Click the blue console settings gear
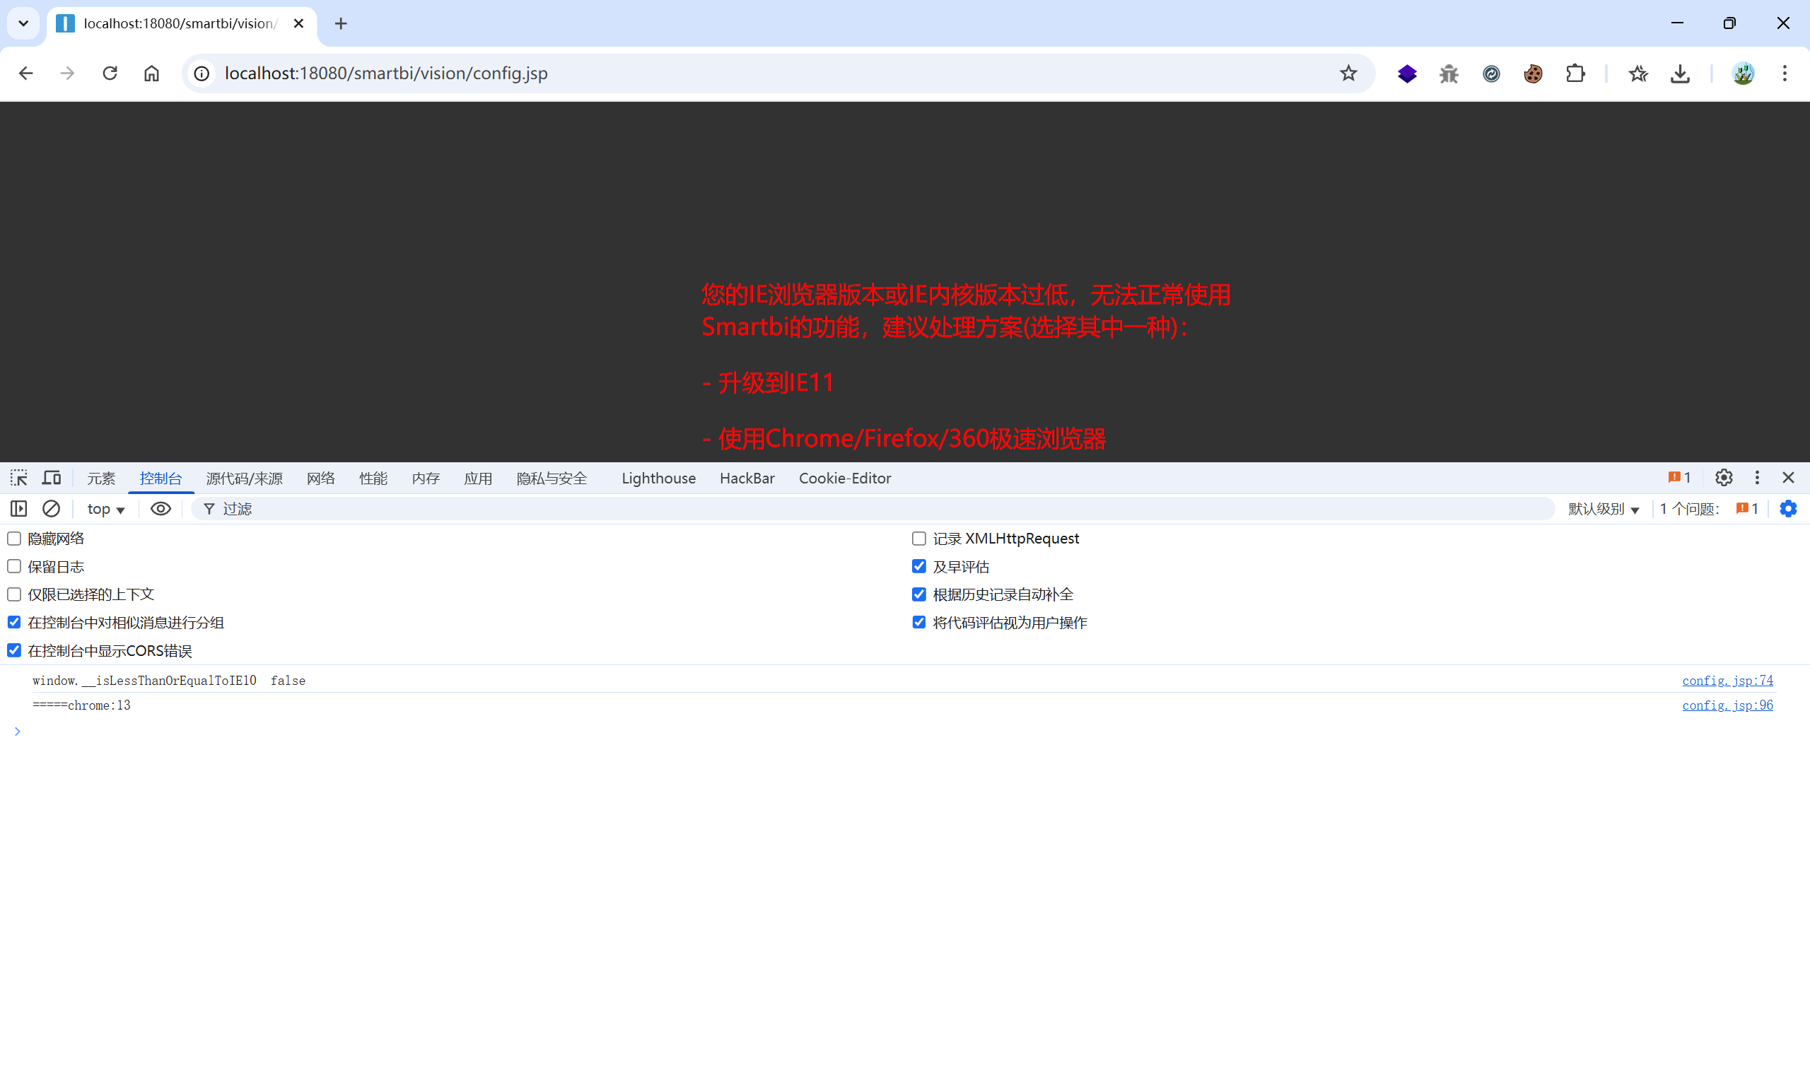Viewport: 1810px width, 1080px height. (x=1788, y=509)
